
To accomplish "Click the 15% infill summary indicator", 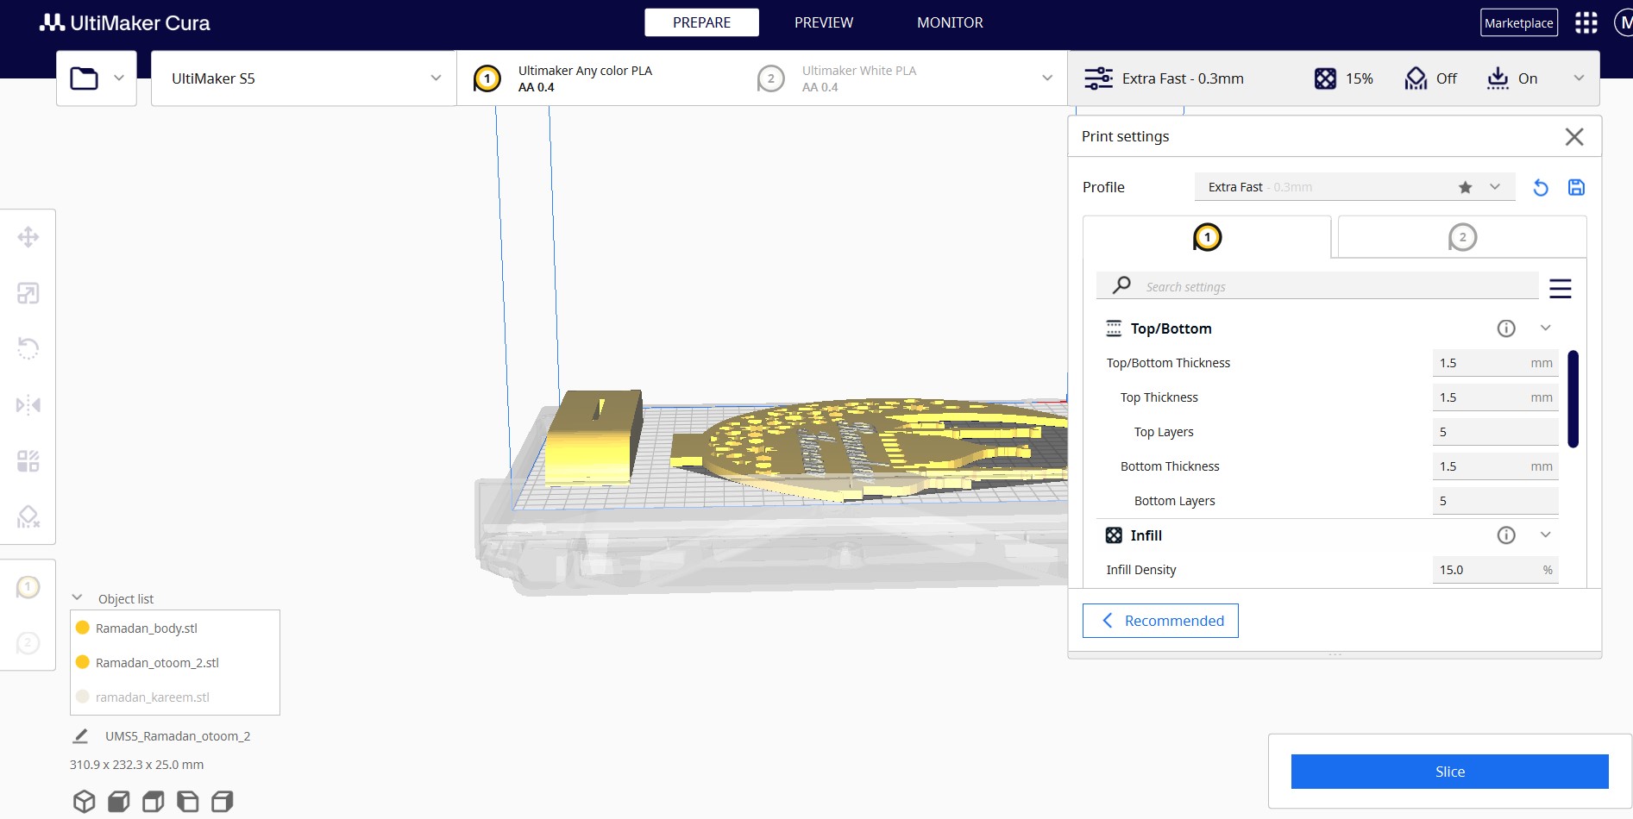I will click(1343, 78).
